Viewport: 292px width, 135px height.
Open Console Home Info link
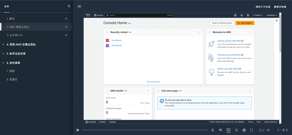[129, 23]
